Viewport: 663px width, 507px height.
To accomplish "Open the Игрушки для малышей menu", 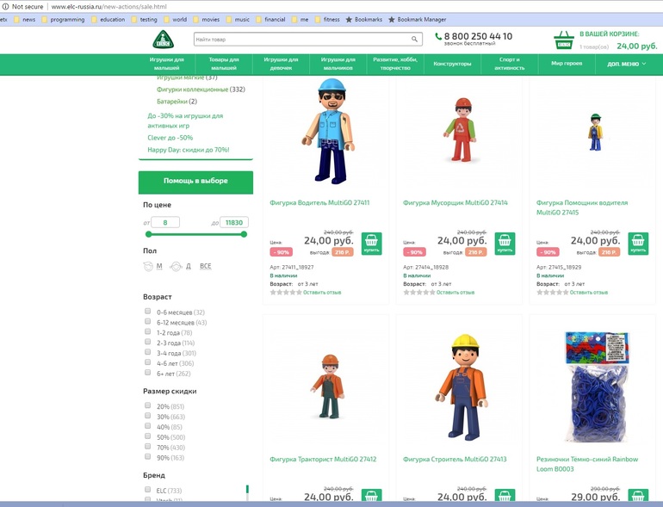I will [x=167, y=64].
